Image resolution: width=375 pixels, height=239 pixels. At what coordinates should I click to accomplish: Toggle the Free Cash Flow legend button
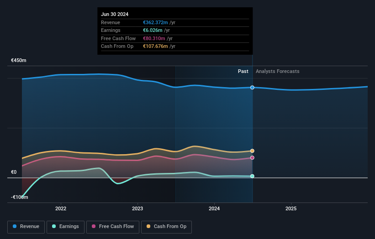pyautogui.click(x=113, y=227)
